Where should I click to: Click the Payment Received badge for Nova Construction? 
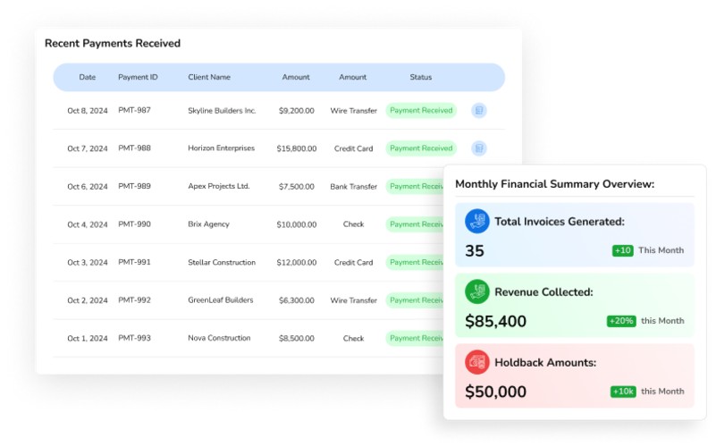pos(415,338)
